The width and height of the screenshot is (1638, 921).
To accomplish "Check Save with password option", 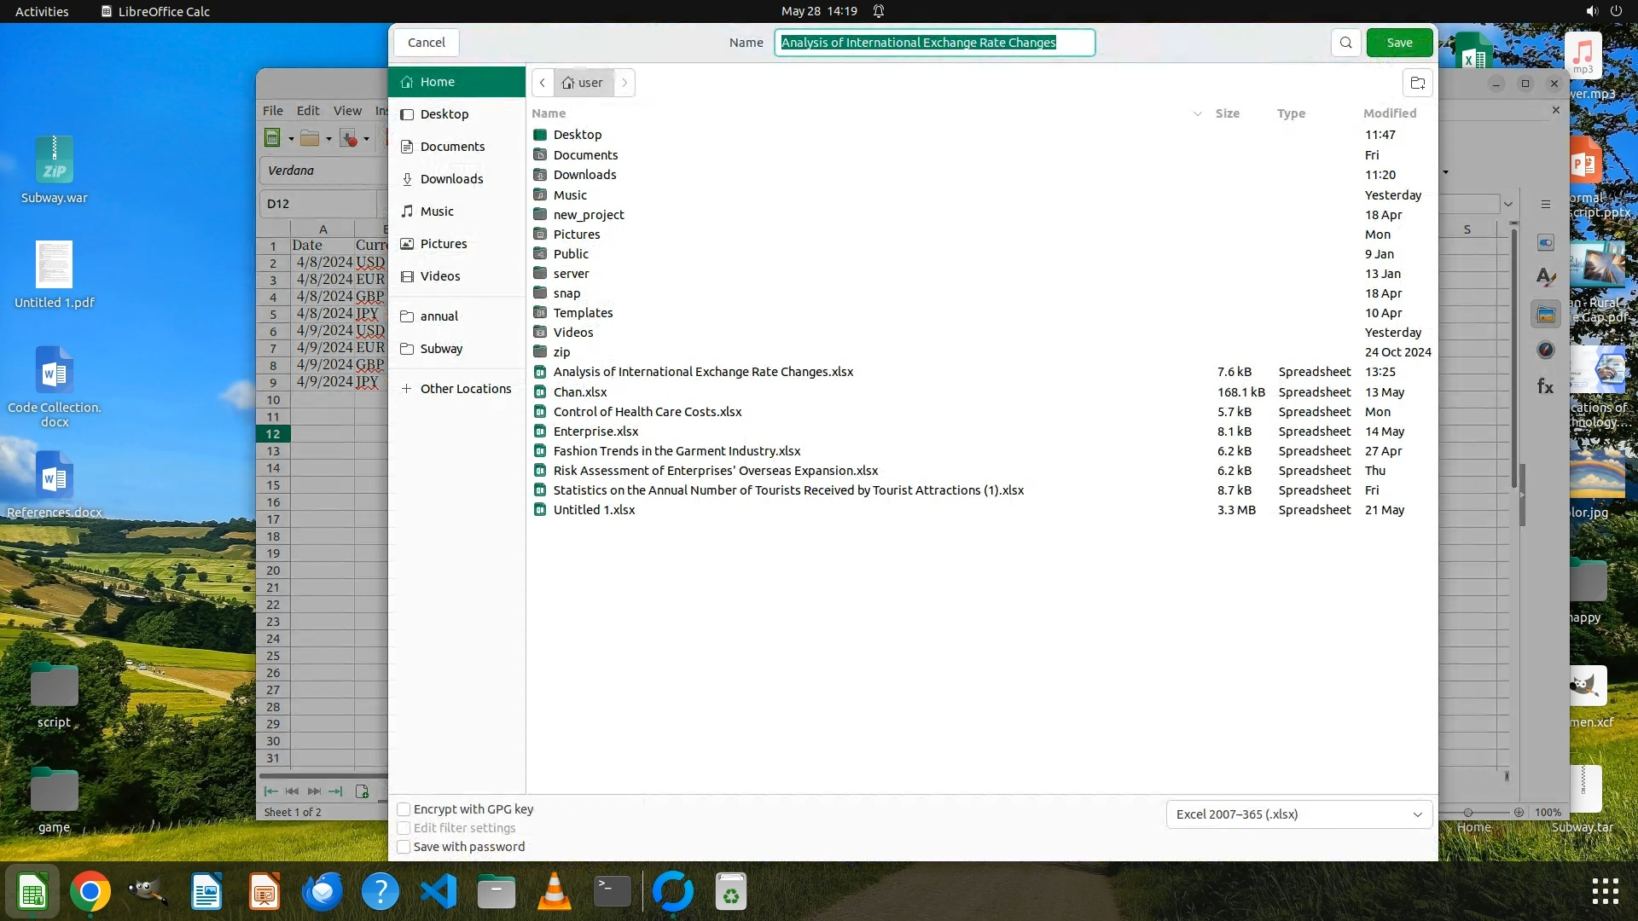I will coord(404,847).
